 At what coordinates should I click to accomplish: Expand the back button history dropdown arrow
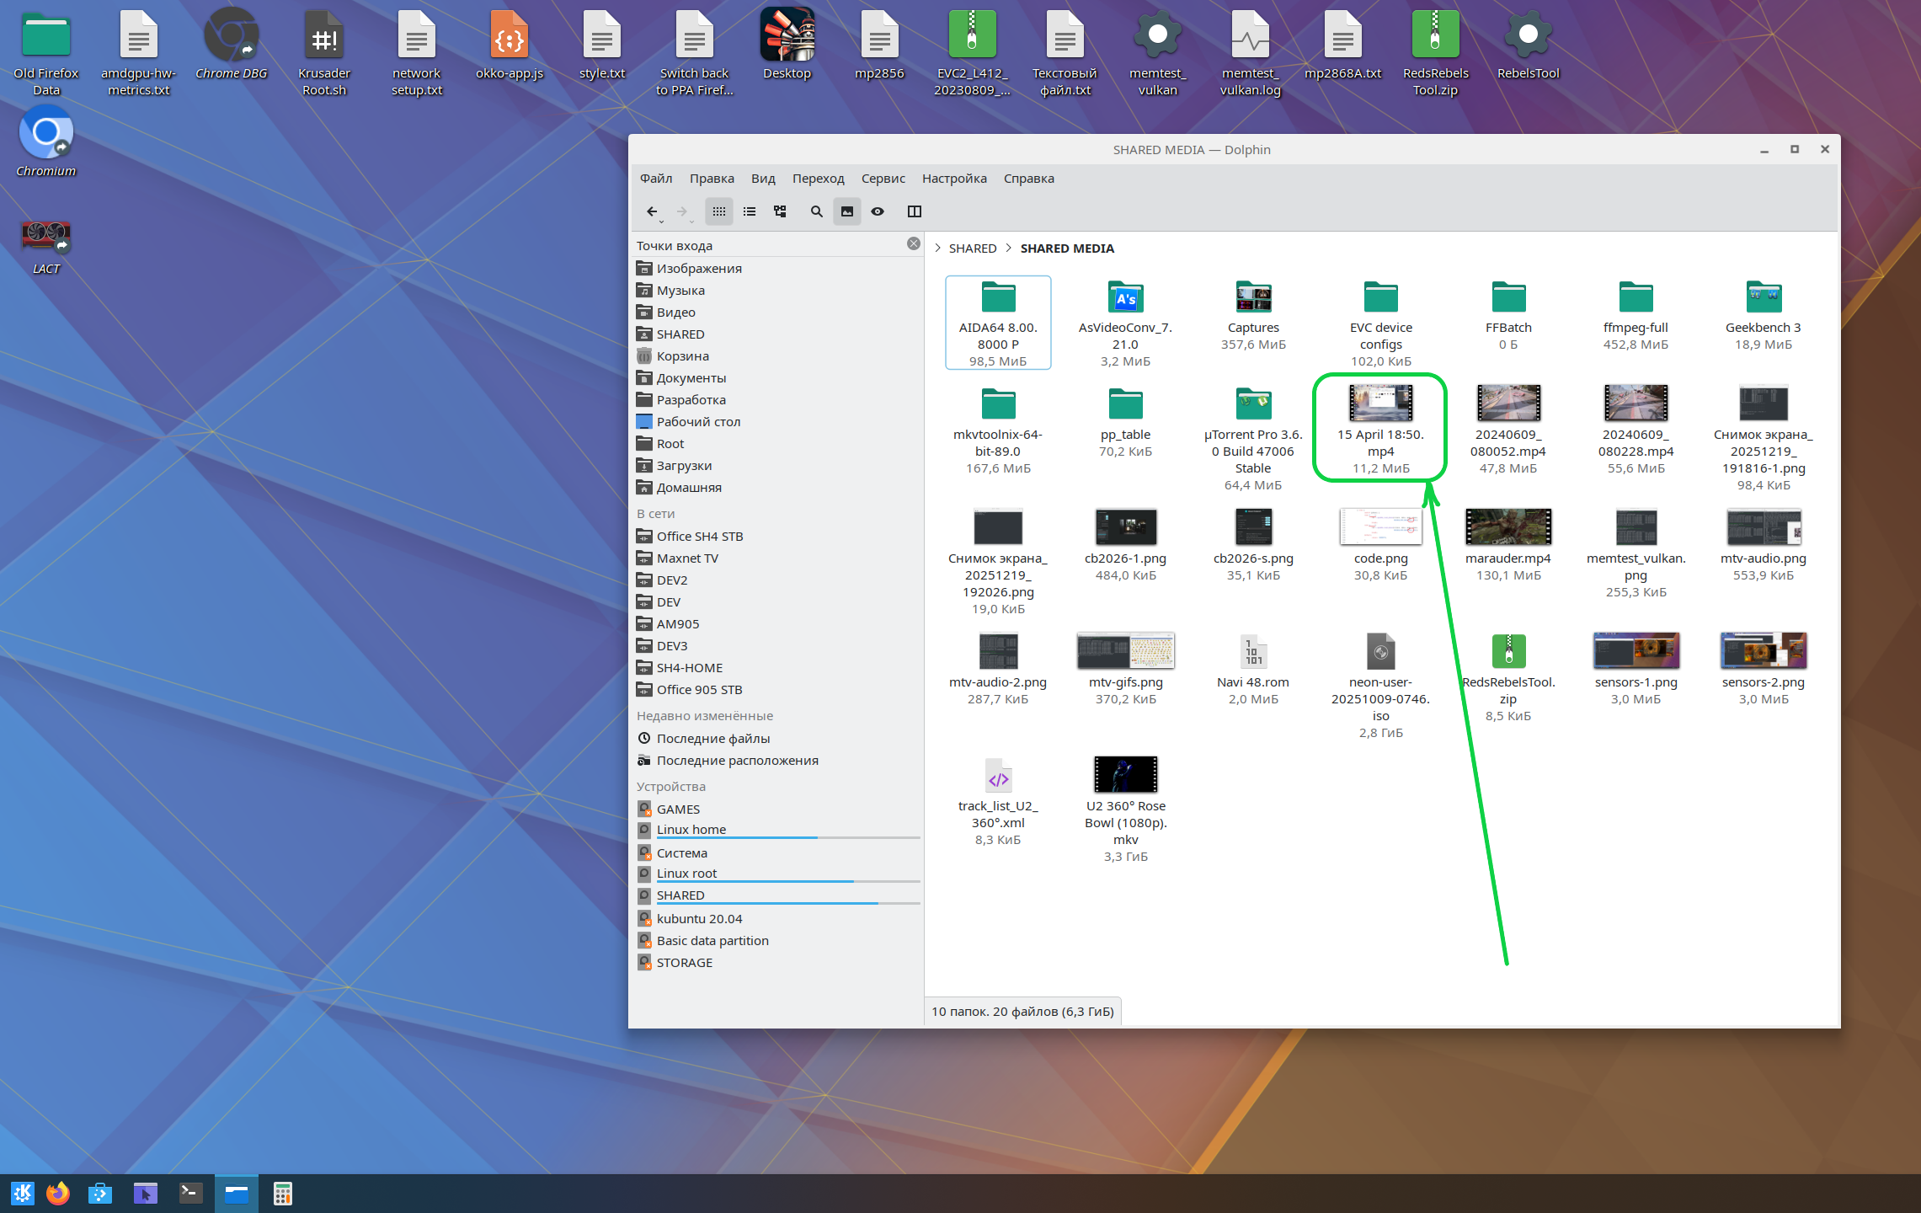click(661, 222)
